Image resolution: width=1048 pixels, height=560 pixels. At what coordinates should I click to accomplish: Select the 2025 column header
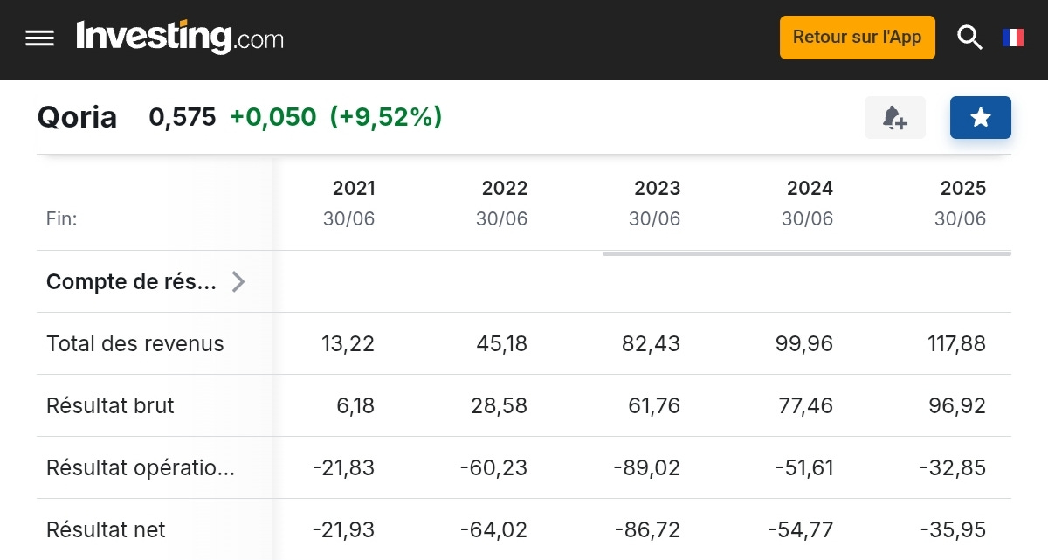coord(963,188)
